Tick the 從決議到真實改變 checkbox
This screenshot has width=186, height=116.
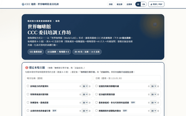click(x=96, y=94)
